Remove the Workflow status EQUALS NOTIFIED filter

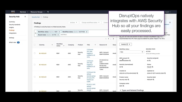86,32
